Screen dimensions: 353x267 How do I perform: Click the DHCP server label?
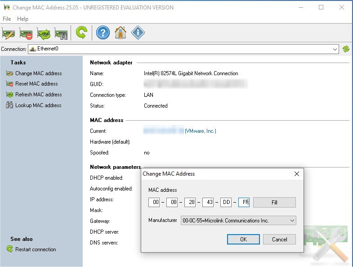pos(104,232)
